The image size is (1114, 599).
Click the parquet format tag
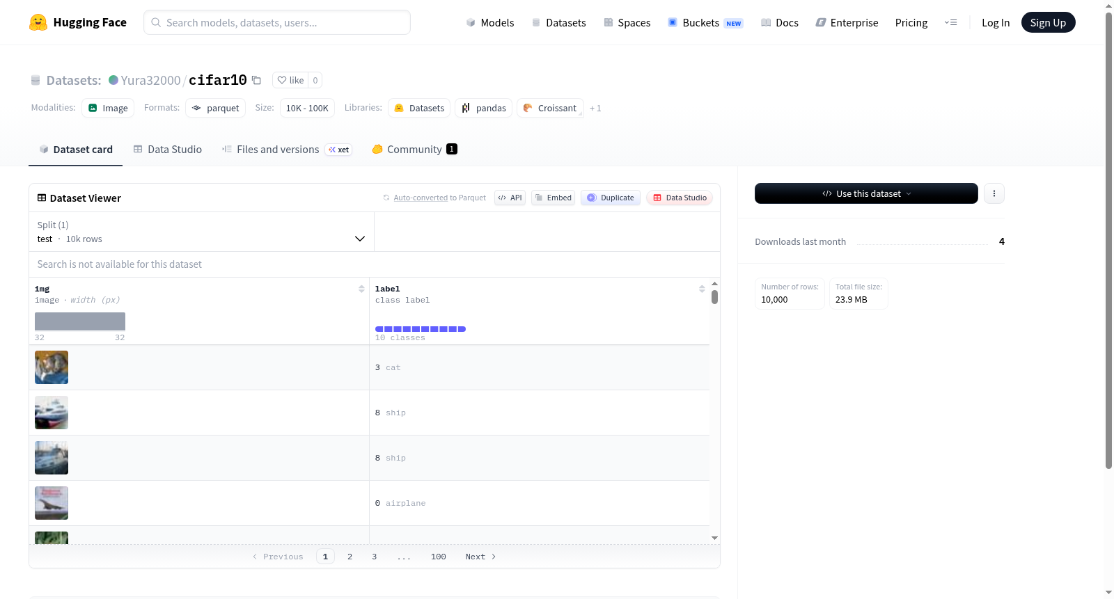[x=216, y=108]
